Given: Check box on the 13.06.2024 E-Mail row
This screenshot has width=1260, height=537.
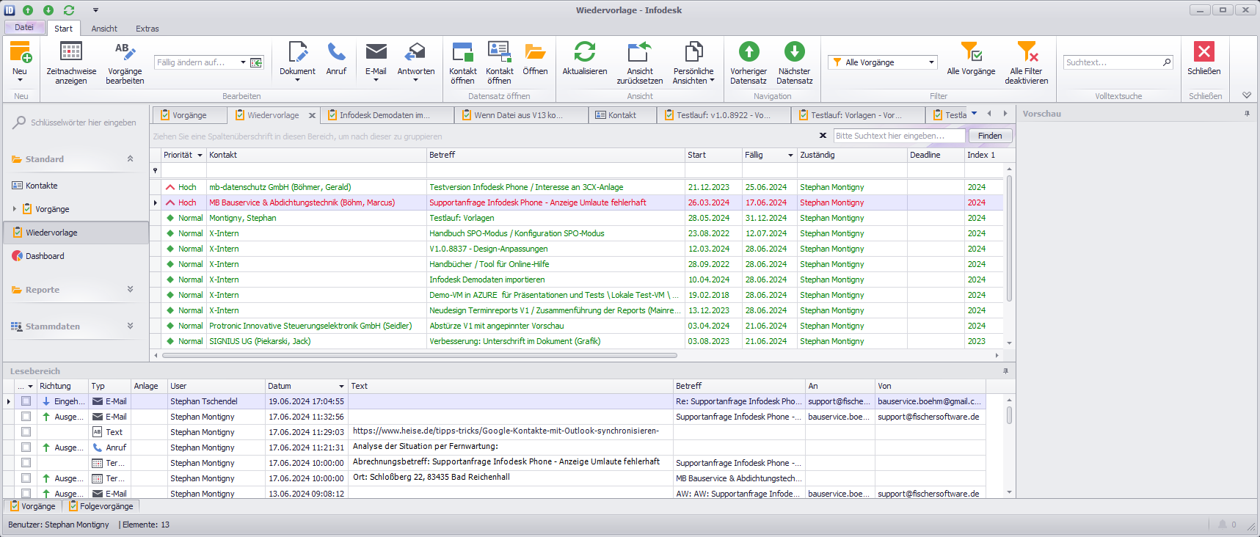Looking at the screenshot, I should click(x=26, y=493).
